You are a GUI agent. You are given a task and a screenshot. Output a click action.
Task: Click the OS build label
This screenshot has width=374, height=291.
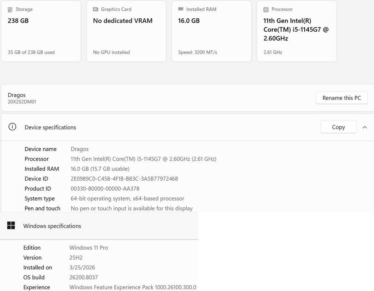coord(34,277)
